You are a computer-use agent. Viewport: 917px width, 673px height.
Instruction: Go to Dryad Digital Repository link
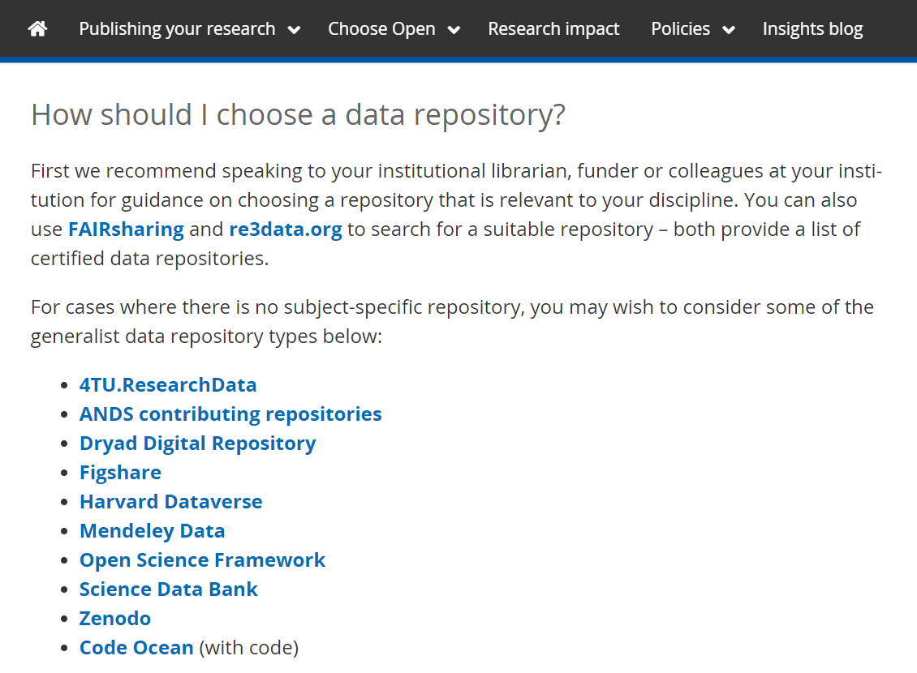(197, 444)
